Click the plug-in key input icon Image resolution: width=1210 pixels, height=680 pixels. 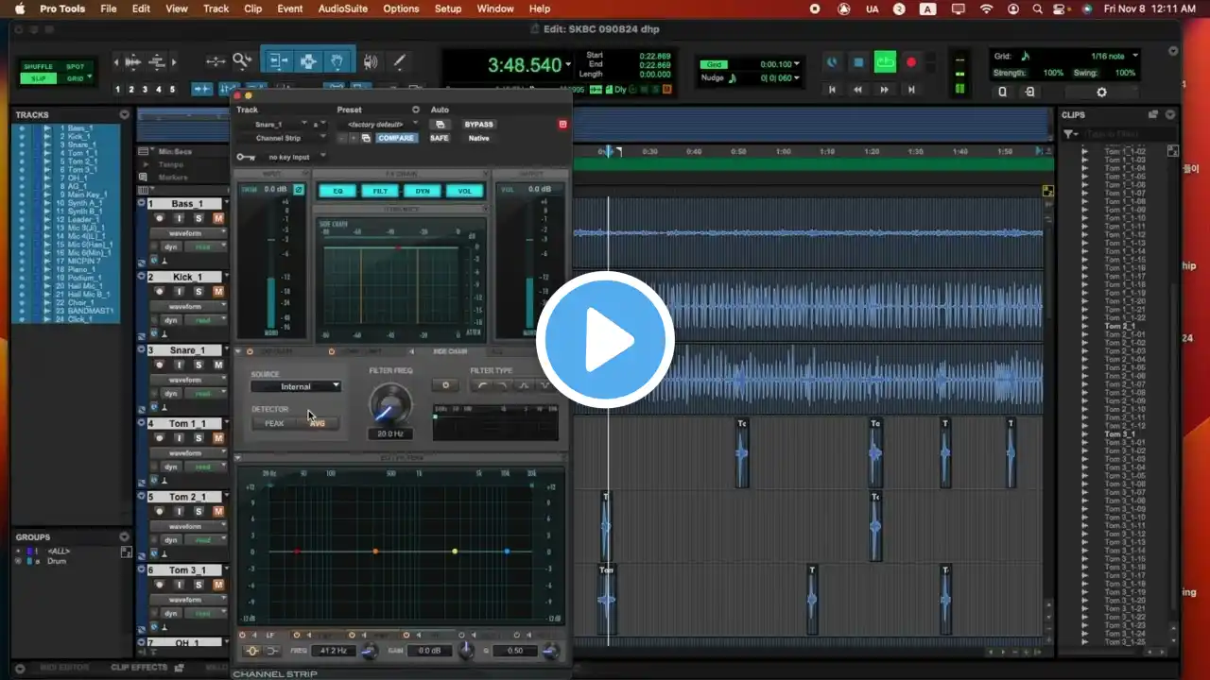pyautogui.click(x=245, y=157)
